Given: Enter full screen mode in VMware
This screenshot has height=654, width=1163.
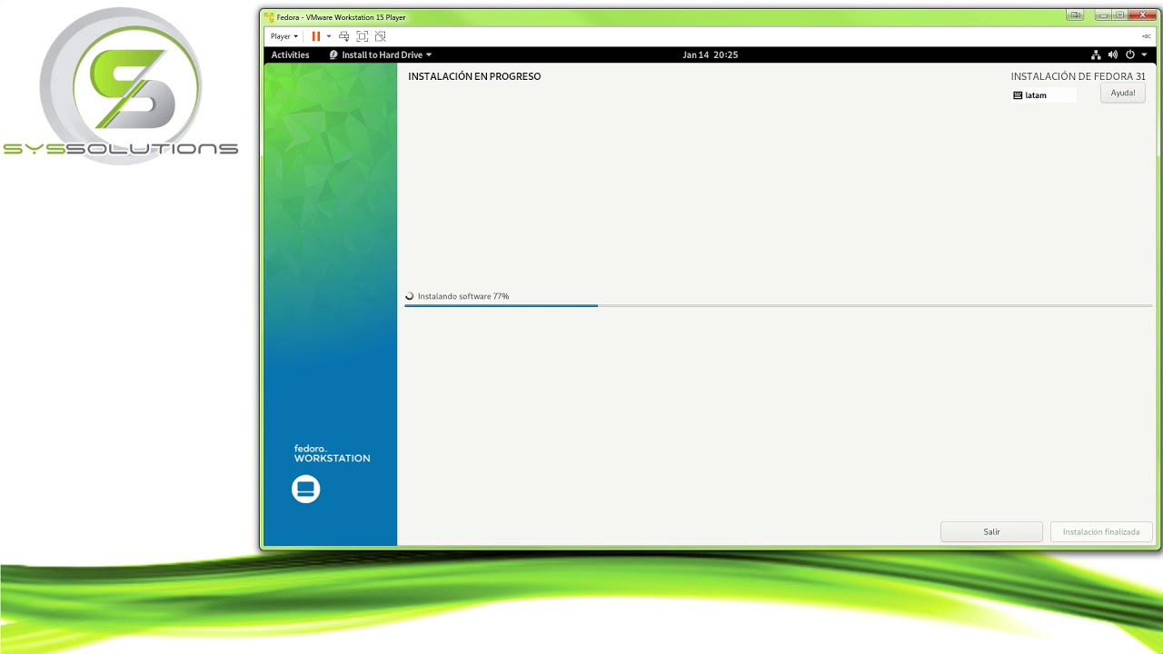Looking at the screenshot, I should click(362, 36).
